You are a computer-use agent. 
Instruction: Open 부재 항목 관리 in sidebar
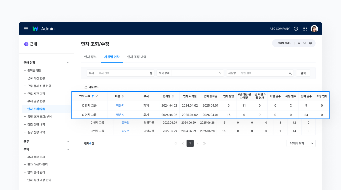pos(36,157)
